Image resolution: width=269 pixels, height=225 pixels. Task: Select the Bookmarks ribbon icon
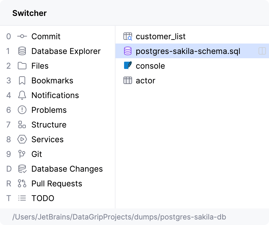(22, 81)
